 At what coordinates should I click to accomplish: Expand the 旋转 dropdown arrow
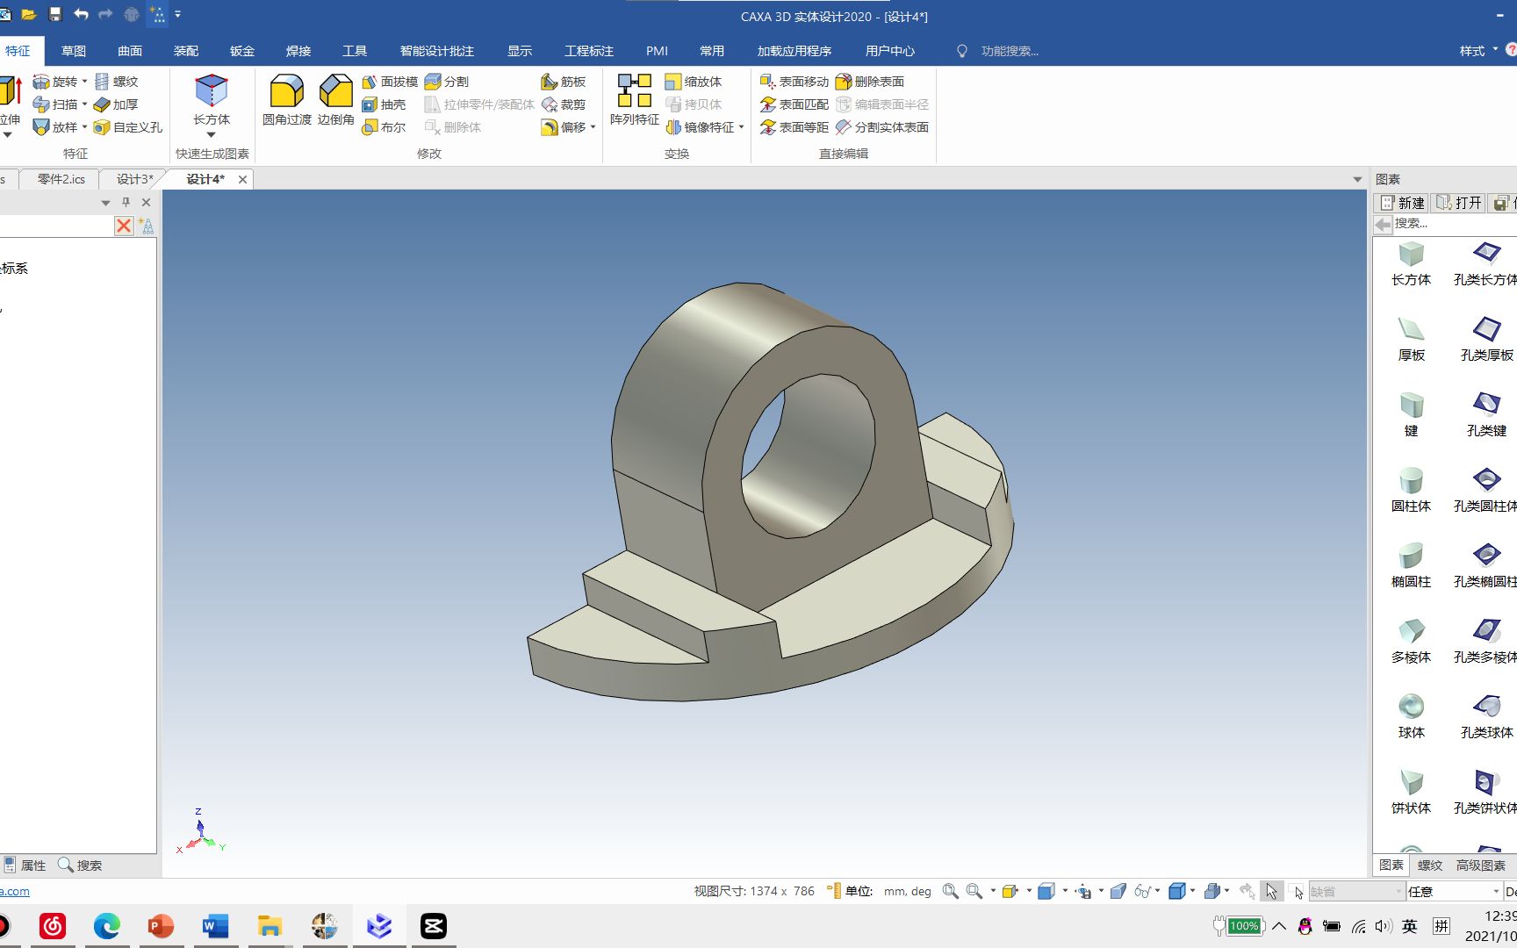[85, 82]
